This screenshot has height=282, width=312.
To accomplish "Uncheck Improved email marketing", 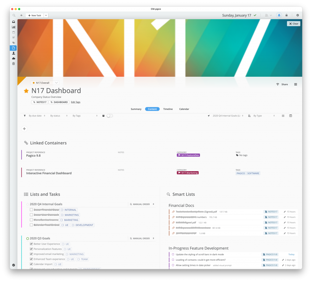I will pos(31,254).
